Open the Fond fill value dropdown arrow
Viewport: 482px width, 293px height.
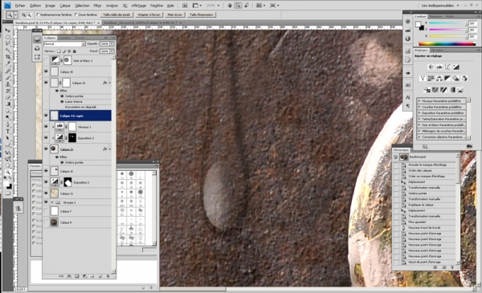coord(112,51)
